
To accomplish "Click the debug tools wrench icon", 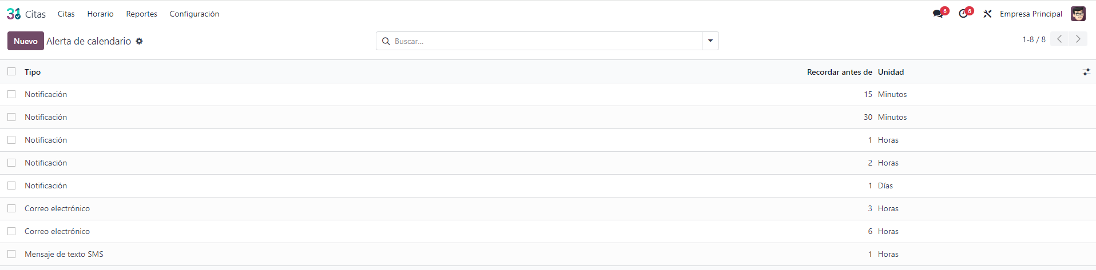I will click(x=987, y=14).
